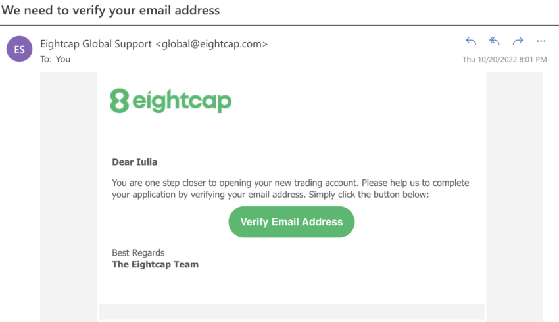
Task: Forward this email using the forward arrow
Action: click(518, 41)
